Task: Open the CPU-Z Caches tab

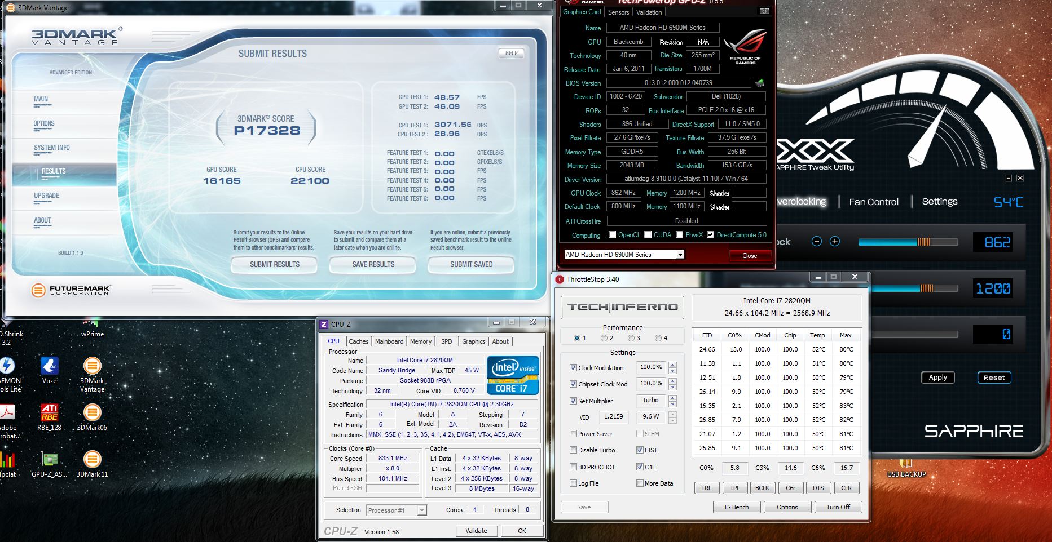Action: coord(358,341)
